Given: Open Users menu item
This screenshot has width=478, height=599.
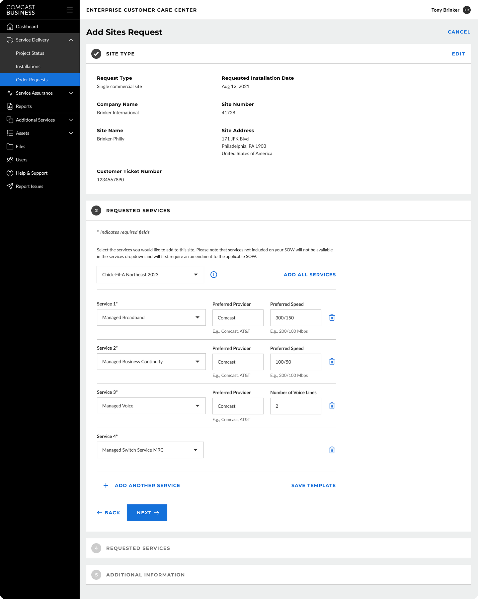Looking at the screenshot, I should [x=40, y=160].
